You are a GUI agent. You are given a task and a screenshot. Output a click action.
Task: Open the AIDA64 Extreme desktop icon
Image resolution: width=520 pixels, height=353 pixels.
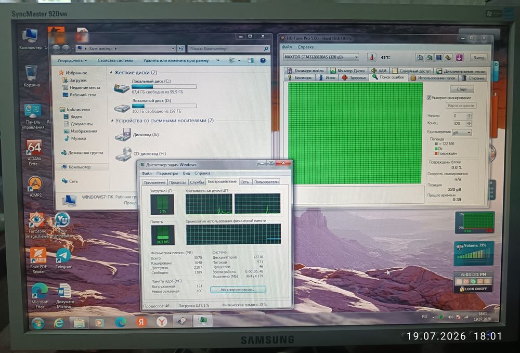(34, 152)
